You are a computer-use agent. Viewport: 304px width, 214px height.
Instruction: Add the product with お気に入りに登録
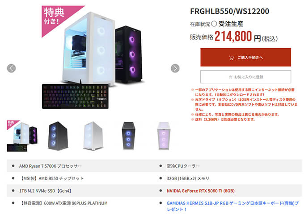(245, 77)
